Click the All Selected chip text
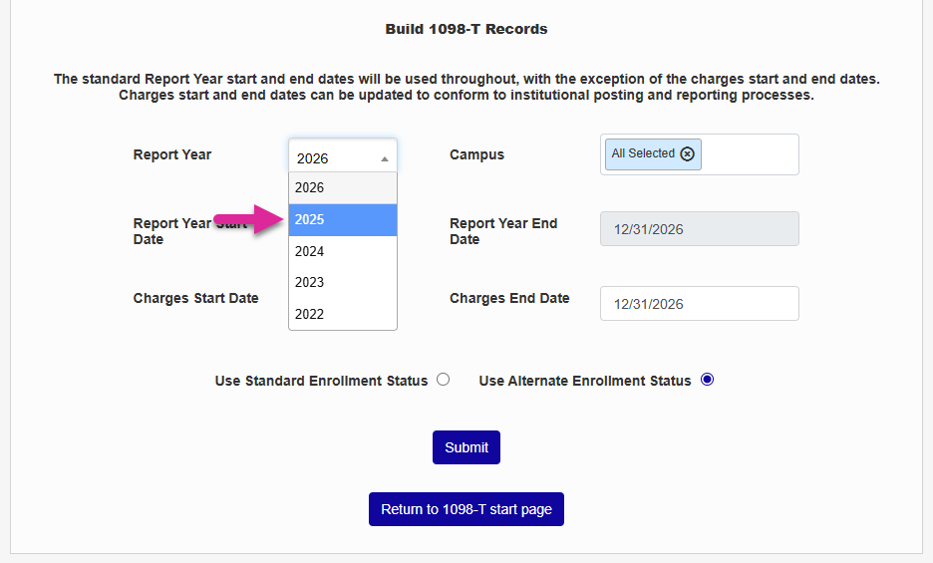This screenshot has width=933, height=563. 643,153
